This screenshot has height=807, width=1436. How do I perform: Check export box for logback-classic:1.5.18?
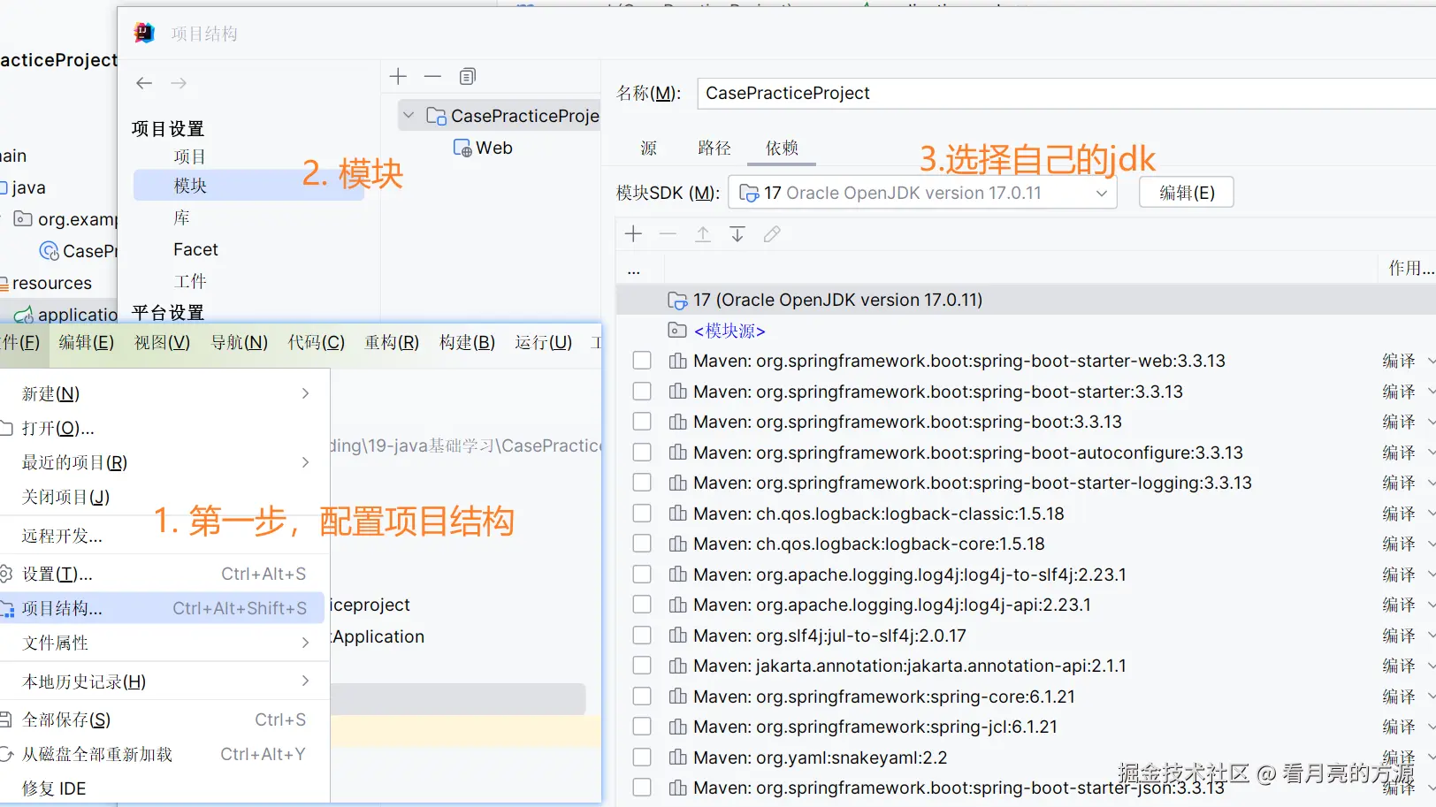(642, 514)
